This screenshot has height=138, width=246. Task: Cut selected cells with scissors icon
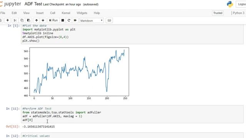15,20
